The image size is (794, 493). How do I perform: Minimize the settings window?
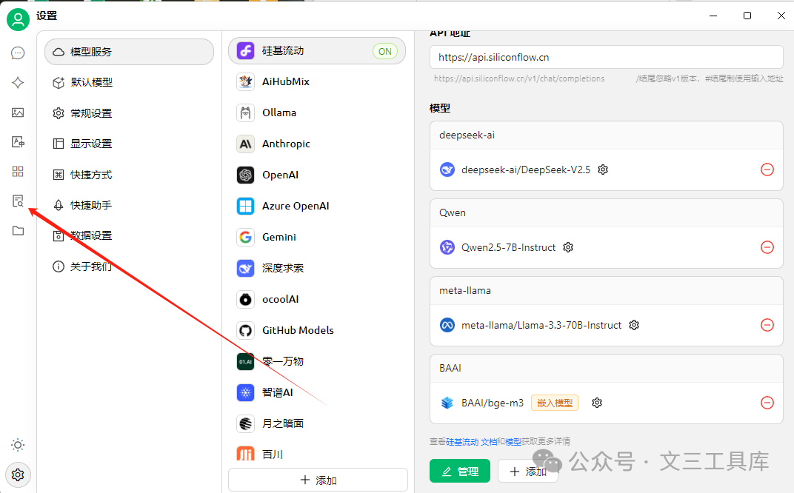click(713, 16)
